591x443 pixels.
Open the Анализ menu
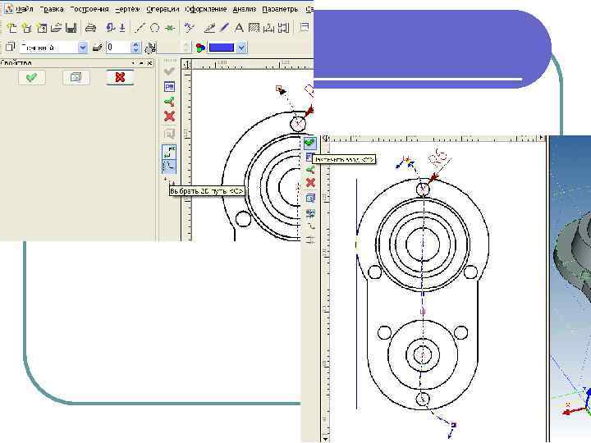(245, 9)
